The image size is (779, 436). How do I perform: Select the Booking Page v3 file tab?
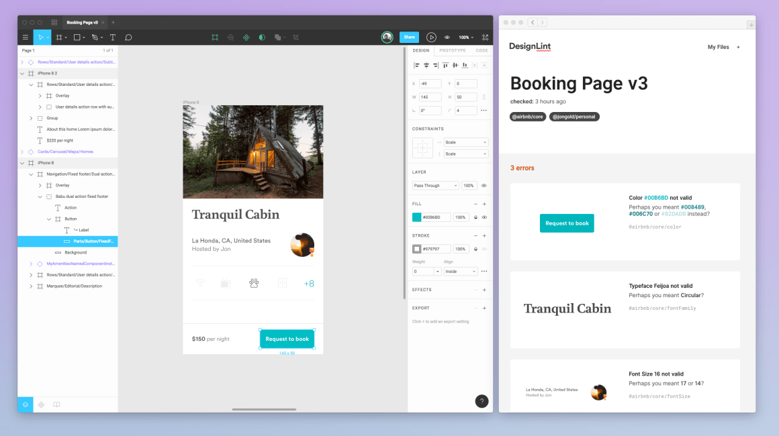tap(83, 22)
